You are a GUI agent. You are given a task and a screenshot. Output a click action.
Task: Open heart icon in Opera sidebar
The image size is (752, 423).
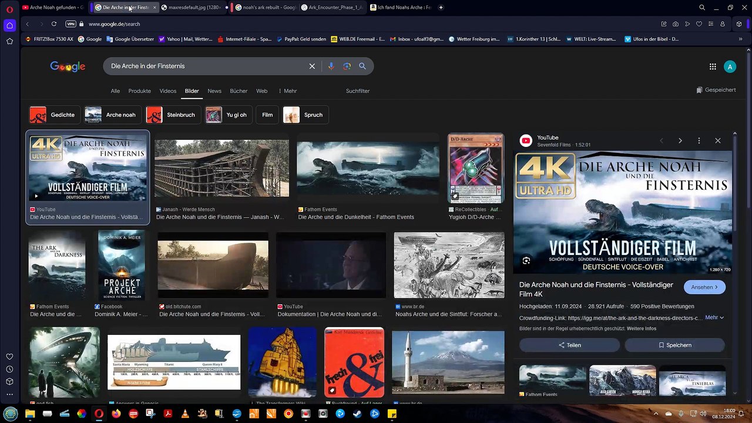(9, 357)
